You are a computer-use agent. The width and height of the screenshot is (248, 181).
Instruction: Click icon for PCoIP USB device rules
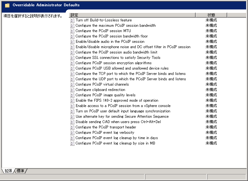72,69
